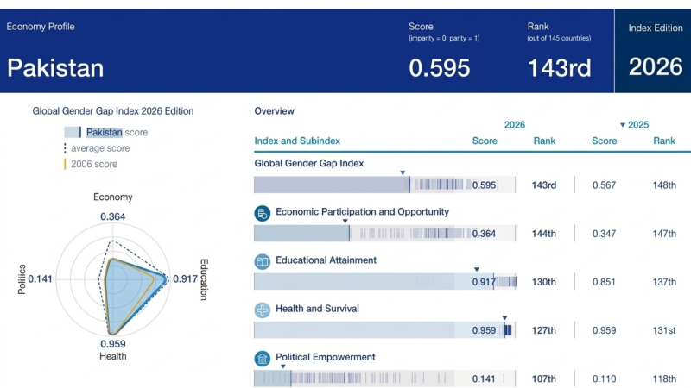Click the Global Gender Gap Index score bar

pyautogui.click(x=384, y=185)
